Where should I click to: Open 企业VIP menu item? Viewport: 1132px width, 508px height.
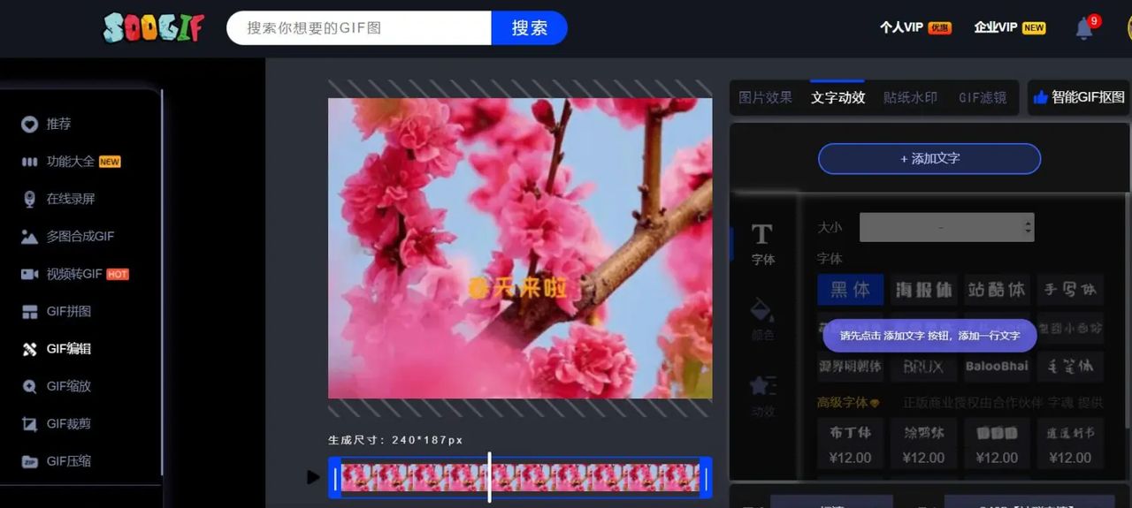pos(1010,27)
